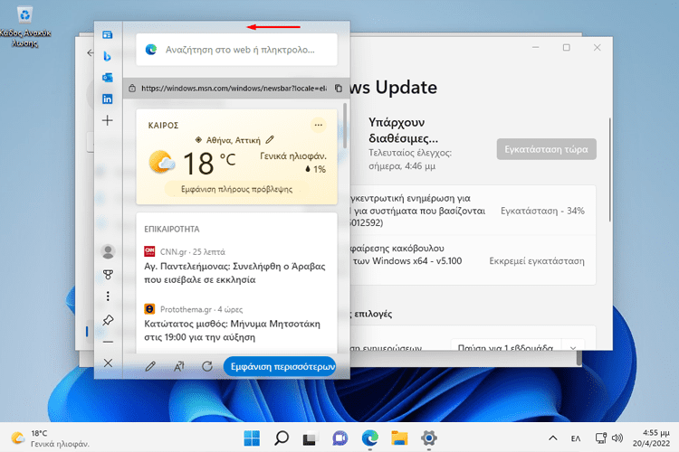Image resolution: width=679 pixels, height=452 pixels.
Task: Click Εγκατάσταση τώρα button in Windows Update
Action: 547,149
